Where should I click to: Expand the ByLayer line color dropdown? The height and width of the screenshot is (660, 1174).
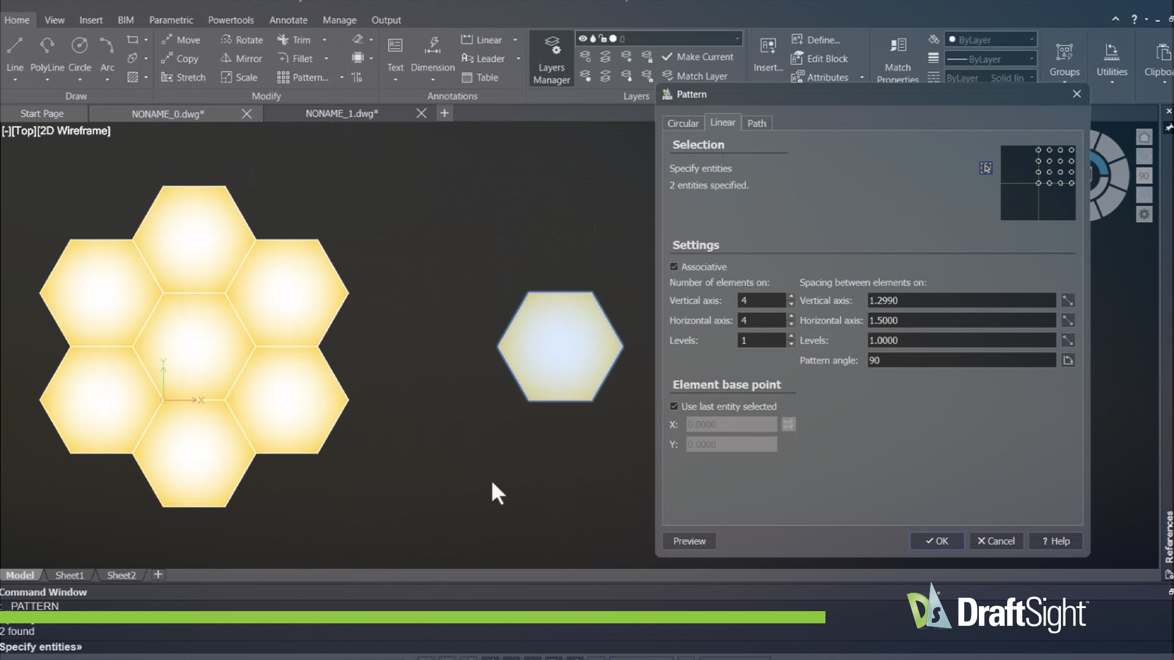click(991, 40)
